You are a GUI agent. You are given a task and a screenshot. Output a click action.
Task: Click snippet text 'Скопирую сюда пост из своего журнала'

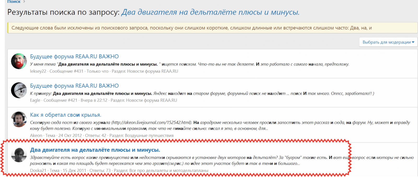coord(70,122)
